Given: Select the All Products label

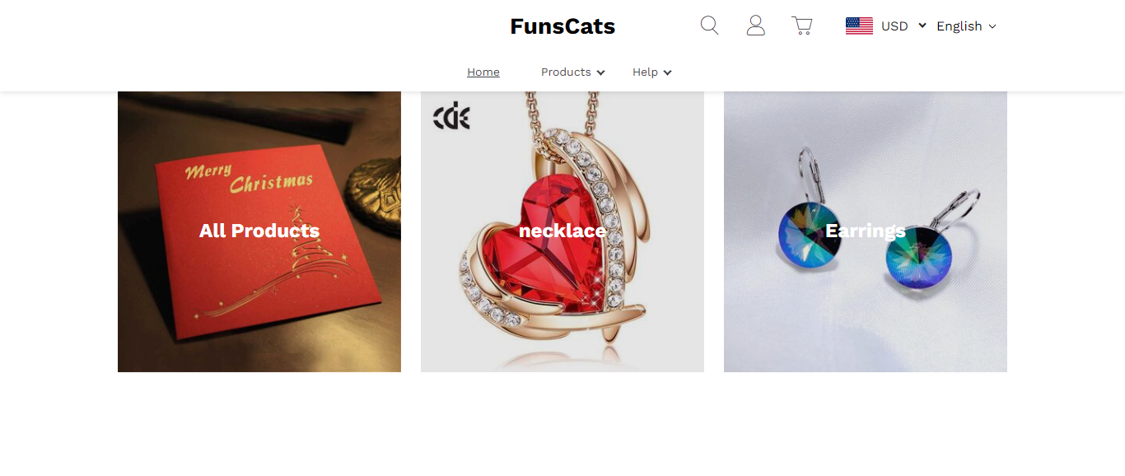Looking at the screenshot, I should tap(259, 231).
